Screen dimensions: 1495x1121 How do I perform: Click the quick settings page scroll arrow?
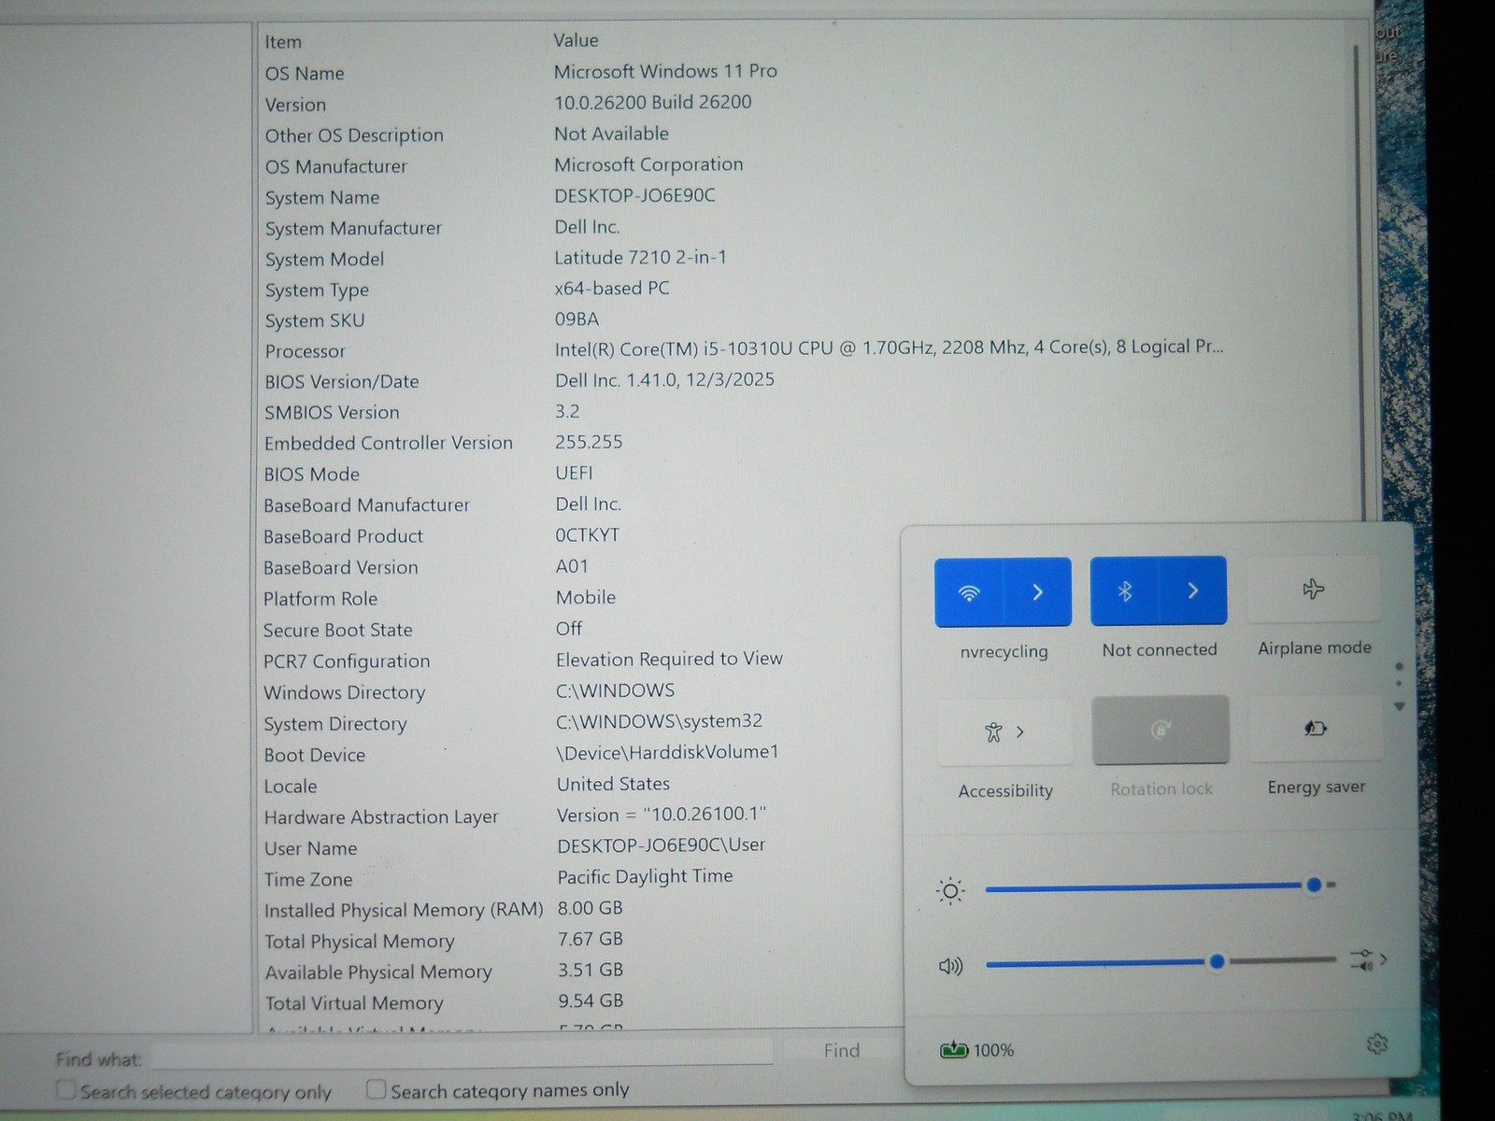click(x=1399, y=706)
